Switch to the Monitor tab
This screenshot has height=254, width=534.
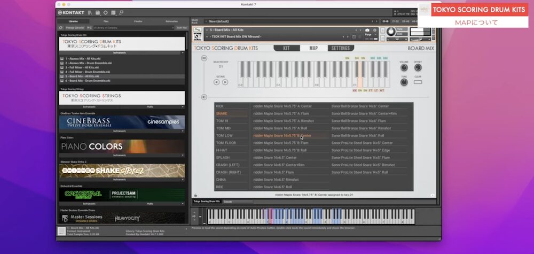[138, 21]
